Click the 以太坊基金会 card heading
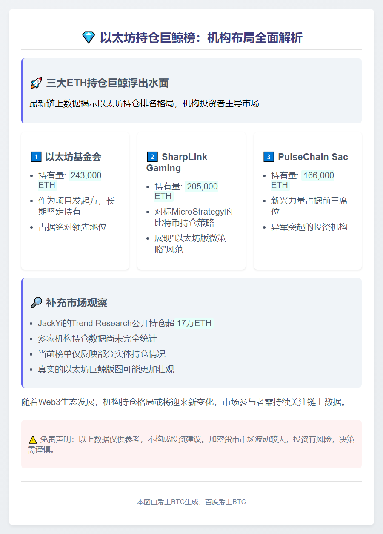The image size is (383, 534). [73, 157]
